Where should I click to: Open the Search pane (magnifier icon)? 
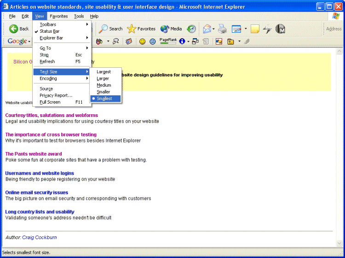click(x=103, y=29)
